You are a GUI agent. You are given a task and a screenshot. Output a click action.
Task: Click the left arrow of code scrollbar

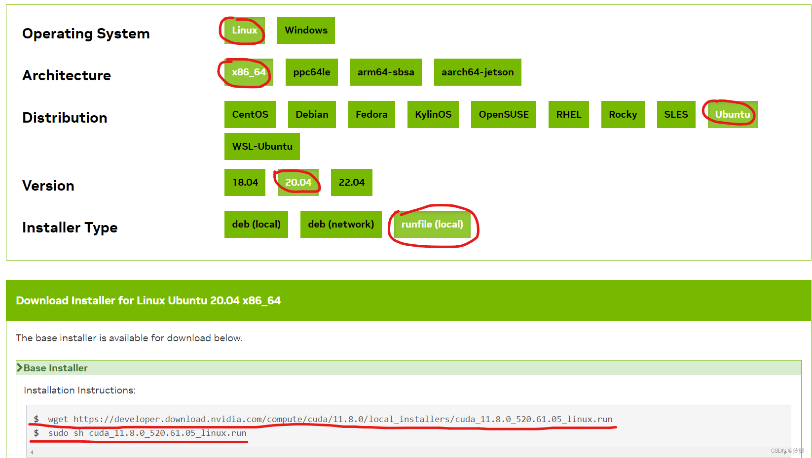coord(32,452)
